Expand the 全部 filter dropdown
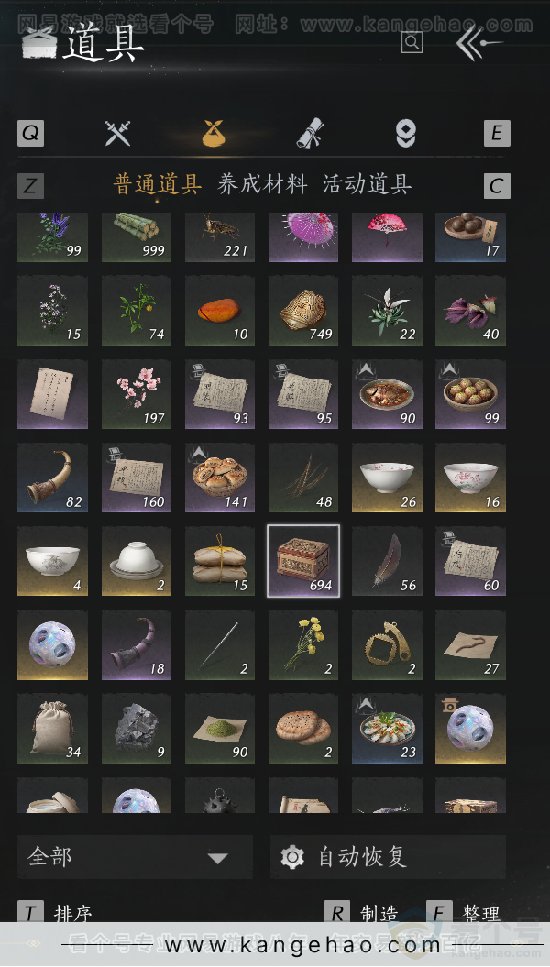This screenshot has height=967, width=550. [x=135, y=857]
